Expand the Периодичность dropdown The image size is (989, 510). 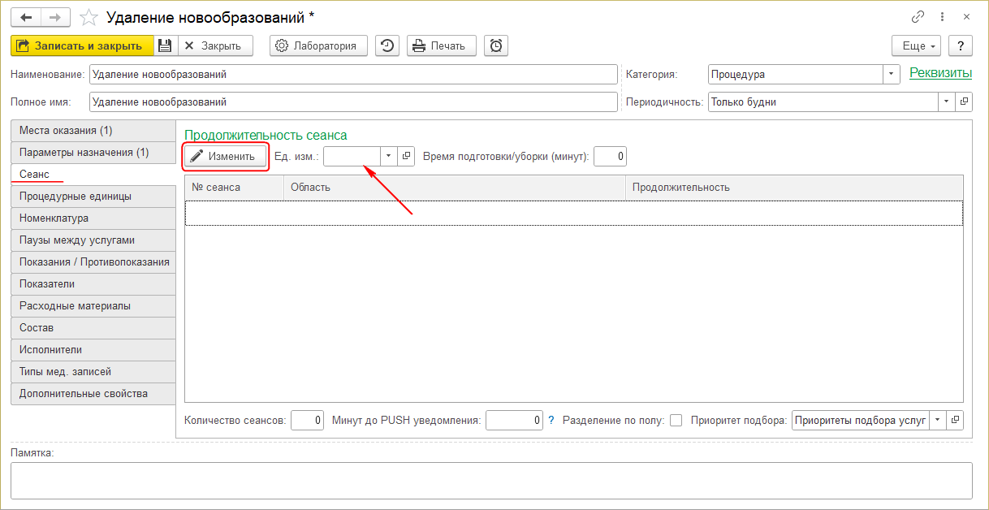point(947,102)
